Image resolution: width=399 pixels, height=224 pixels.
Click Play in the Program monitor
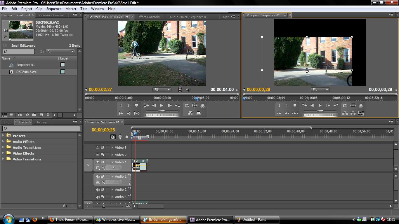320,106
